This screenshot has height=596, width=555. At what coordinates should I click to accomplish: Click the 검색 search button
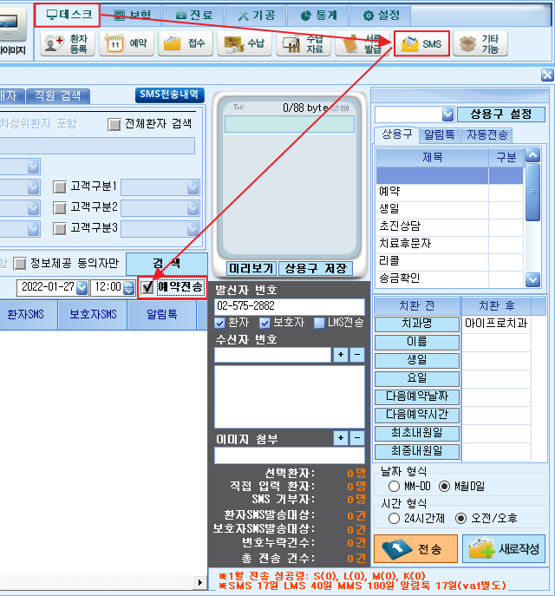coord(166,264)
